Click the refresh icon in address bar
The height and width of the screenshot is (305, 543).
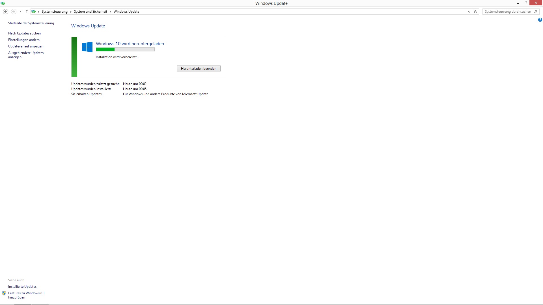click(x=475, y=12)
